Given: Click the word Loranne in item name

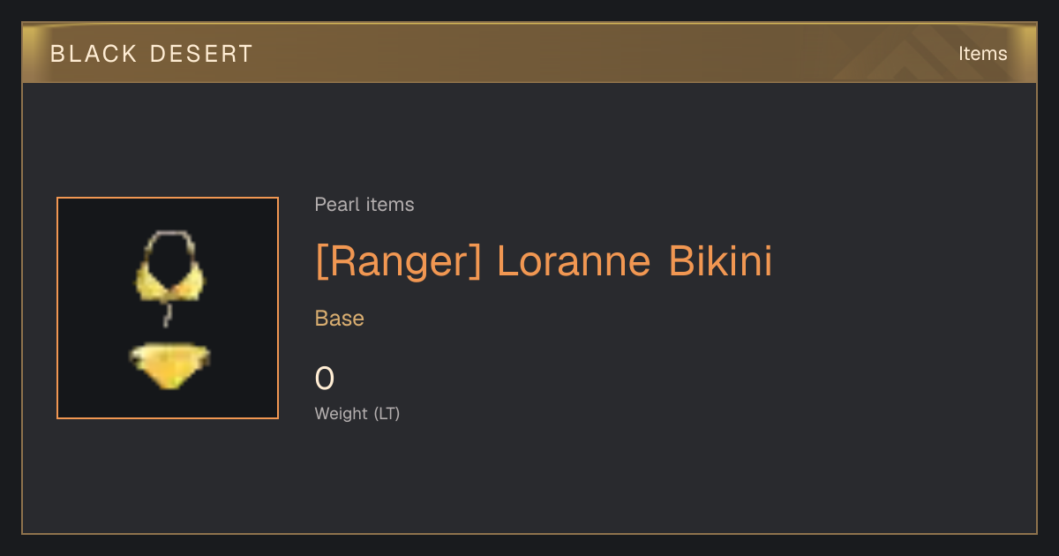Looking at the screenshot, I should point(574,261).
